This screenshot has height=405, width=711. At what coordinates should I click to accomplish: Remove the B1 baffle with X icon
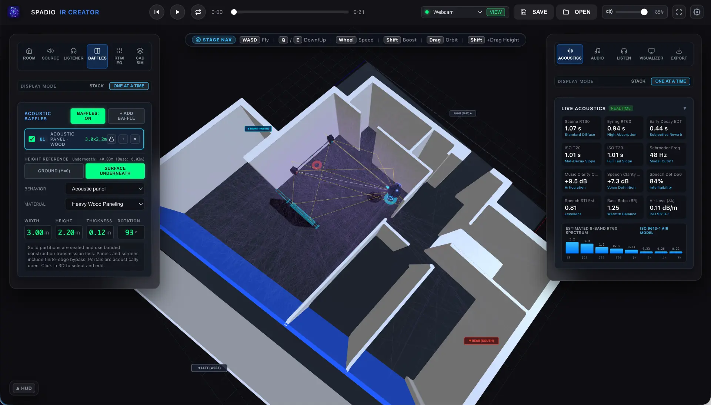point(135,139)
